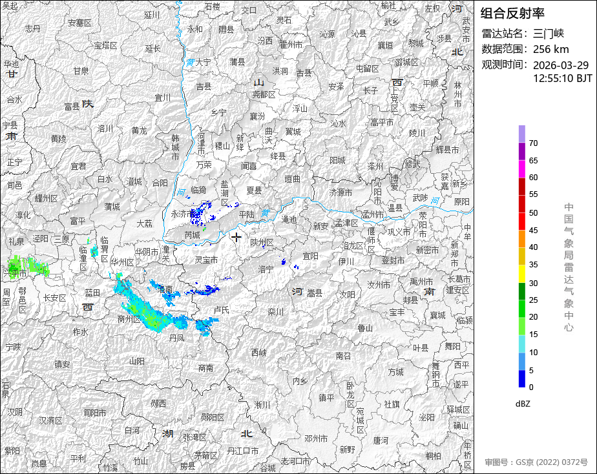This screenshot has height=474, width=597.
Task: Click the green radar echo near 兴平市
Action: click(16, 266)
